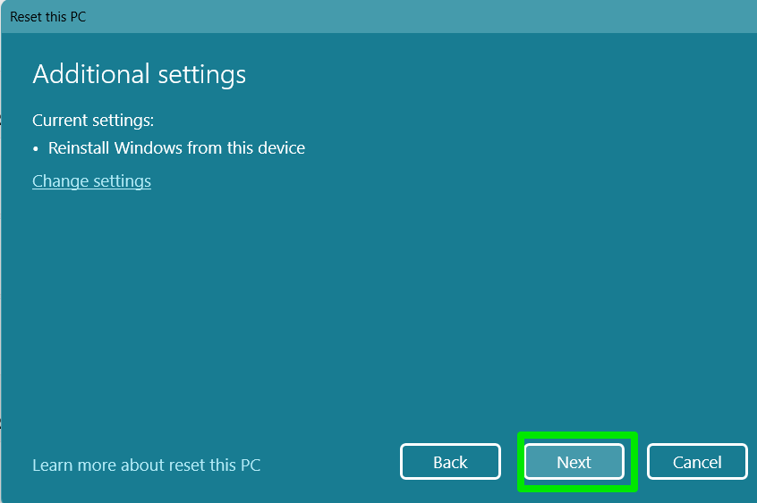757x503 pixels.
Task: Click the Current settings label
Action: tap(93, 120)
